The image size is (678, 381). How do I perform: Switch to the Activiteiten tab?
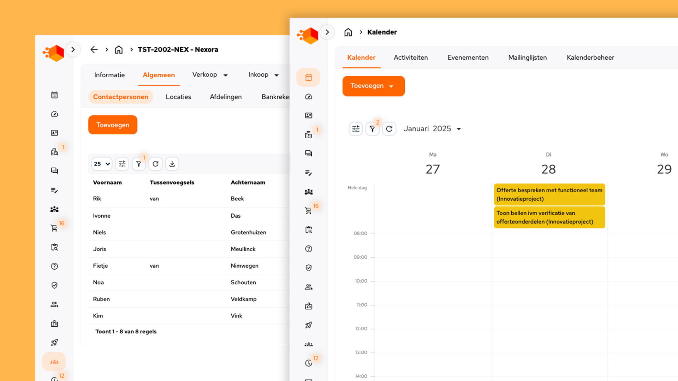coord(411,58)
